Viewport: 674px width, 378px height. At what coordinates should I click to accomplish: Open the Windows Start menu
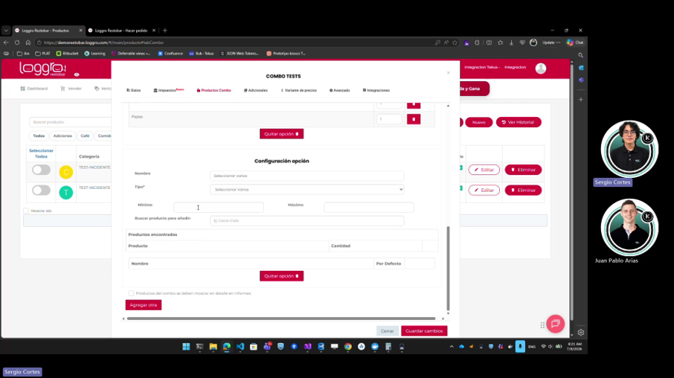click(x=186, y=347)
